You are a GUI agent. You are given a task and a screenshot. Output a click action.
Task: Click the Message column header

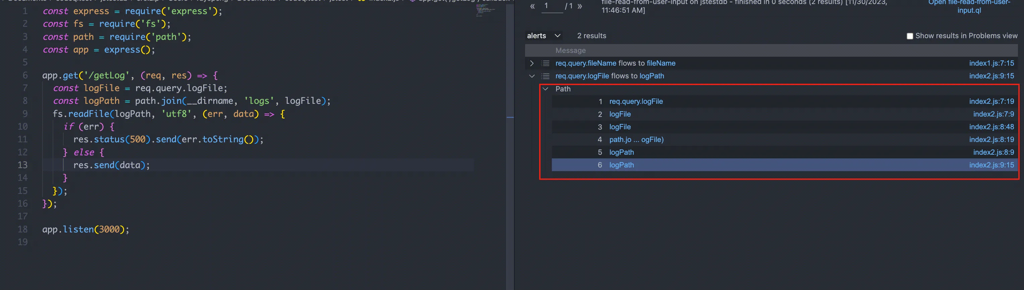(570, 51)
